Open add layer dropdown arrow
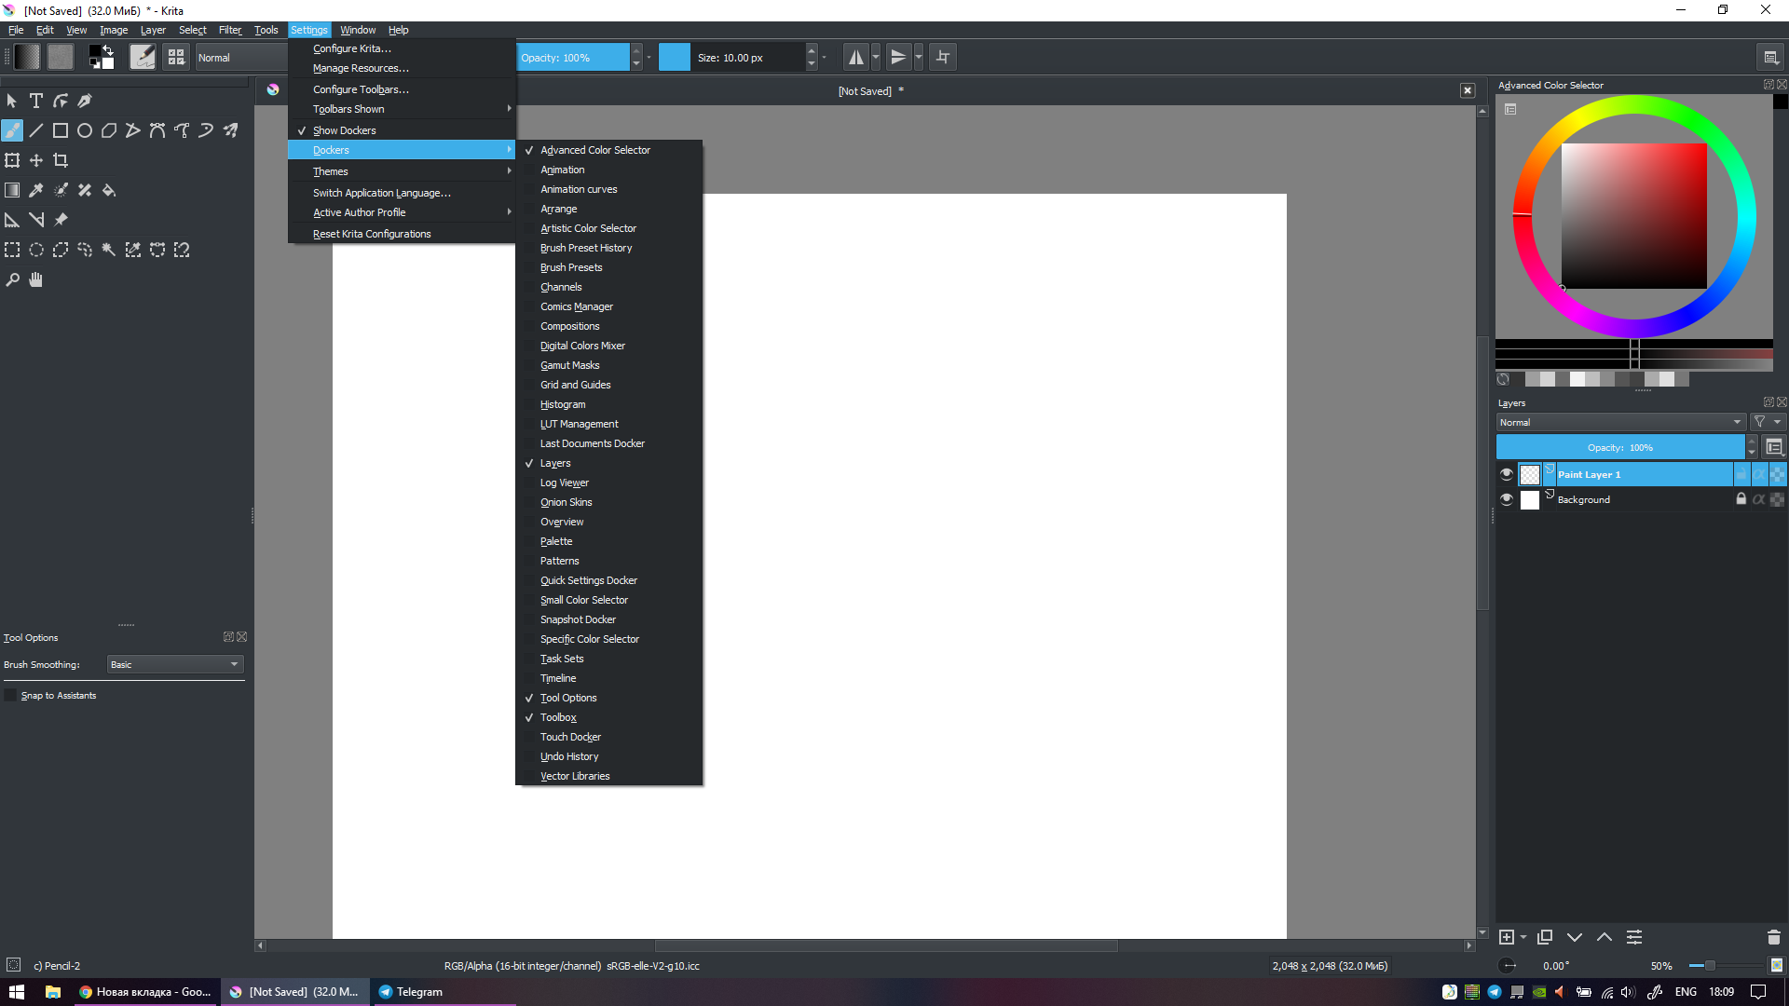The image size is (1789, 1006). pos(1523,937)
